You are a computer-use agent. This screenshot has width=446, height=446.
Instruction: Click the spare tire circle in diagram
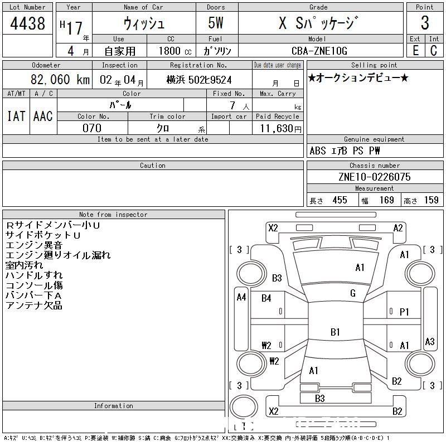pos(244,406)
